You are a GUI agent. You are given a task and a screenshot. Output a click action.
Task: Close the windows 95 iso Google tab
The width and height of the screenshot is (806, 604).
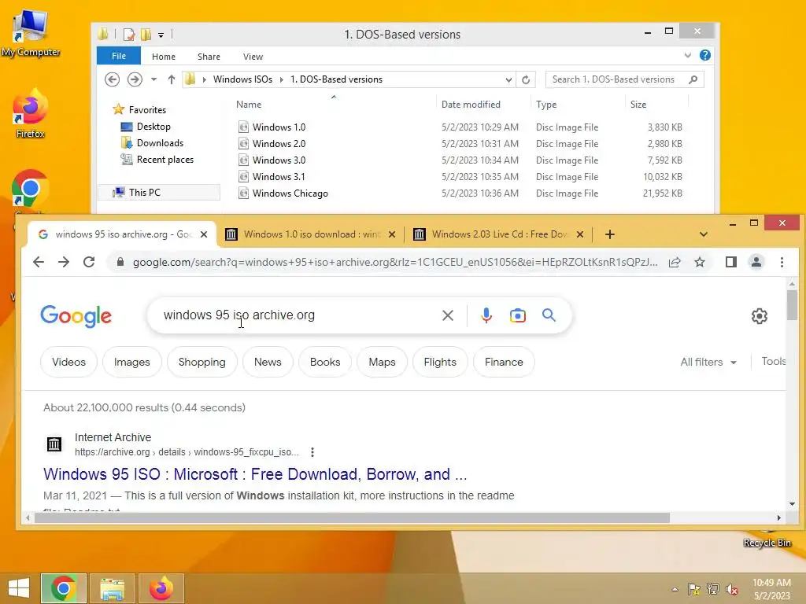(204, 234)
